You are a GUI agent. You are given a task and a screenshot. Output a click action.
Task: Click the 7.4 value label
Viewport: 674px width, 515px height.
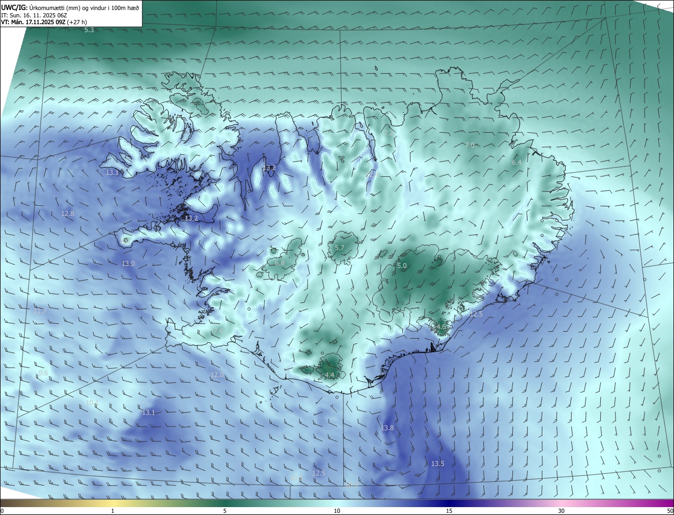[218, 330]
